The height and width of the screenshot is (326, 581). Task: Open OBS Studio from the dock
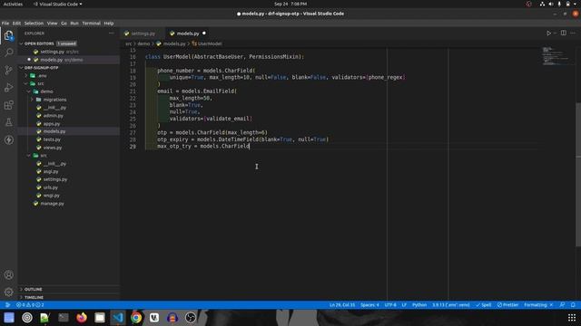pos(191,318)
